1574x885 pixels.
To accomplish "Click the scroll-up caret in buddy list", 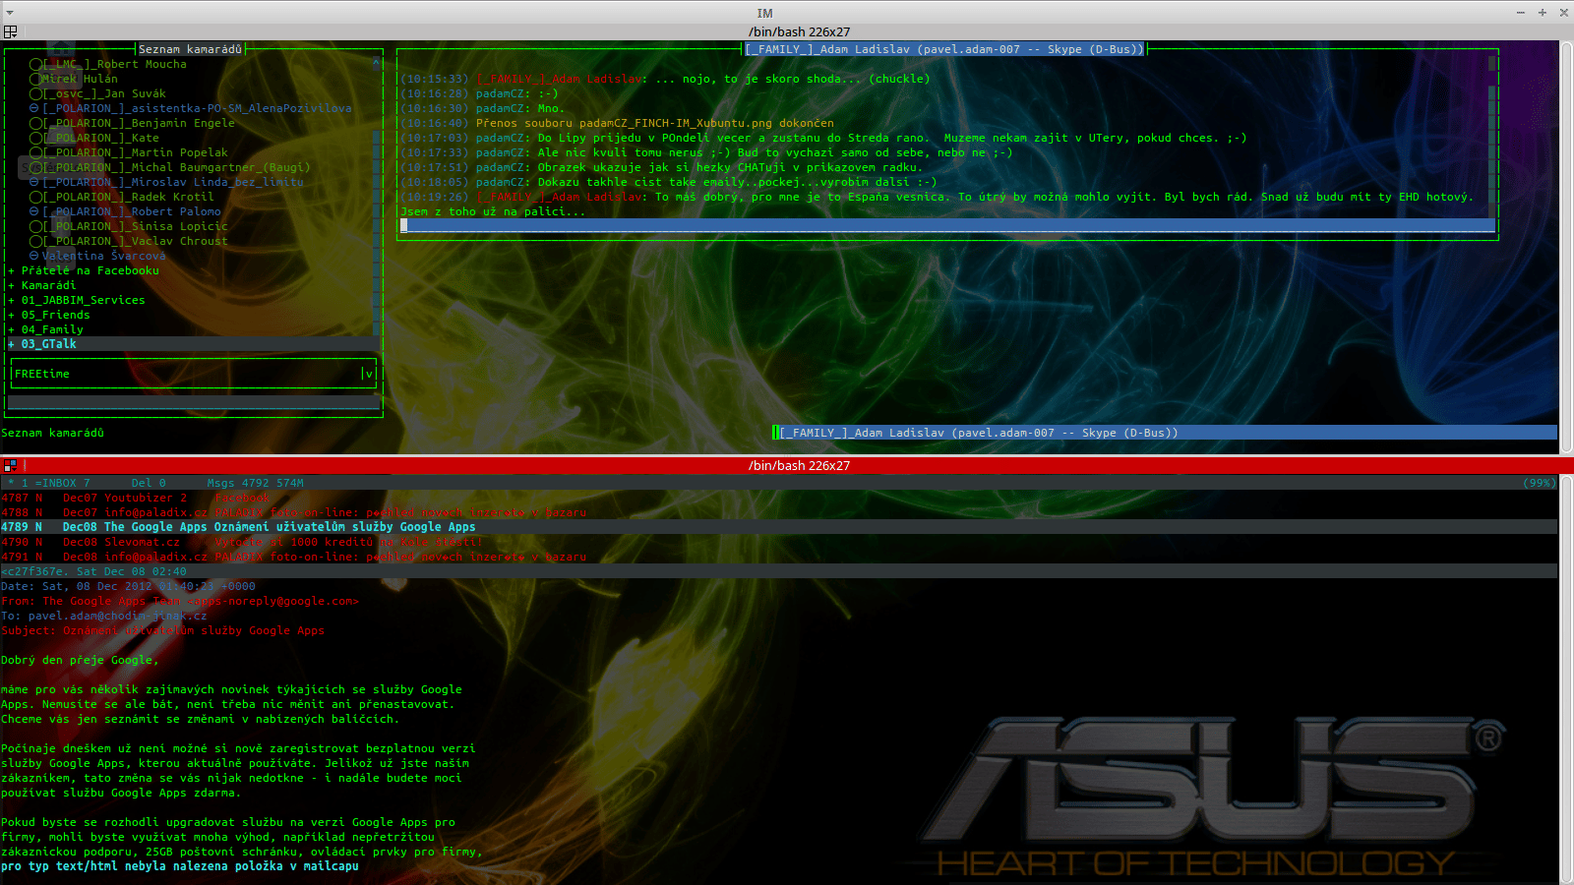I will [376, 64].
